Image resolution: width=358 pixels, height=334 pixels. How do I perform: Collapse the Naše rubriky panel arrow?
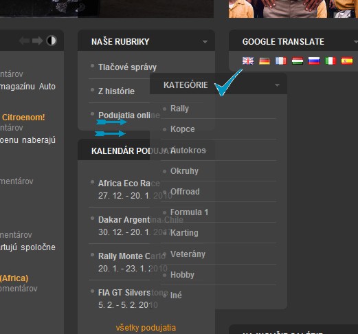[205, 42]
